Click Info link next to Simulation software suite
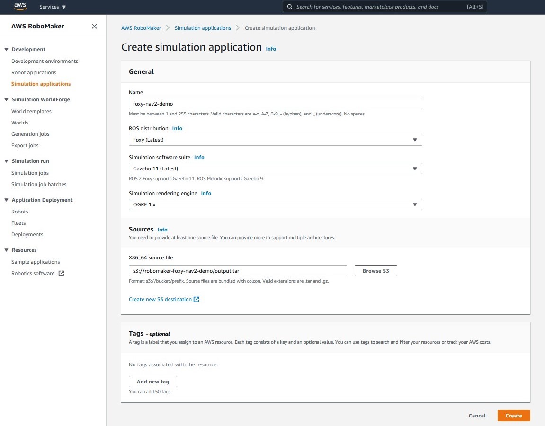This screenshot has height=426, width=545. tap(199, 157)
